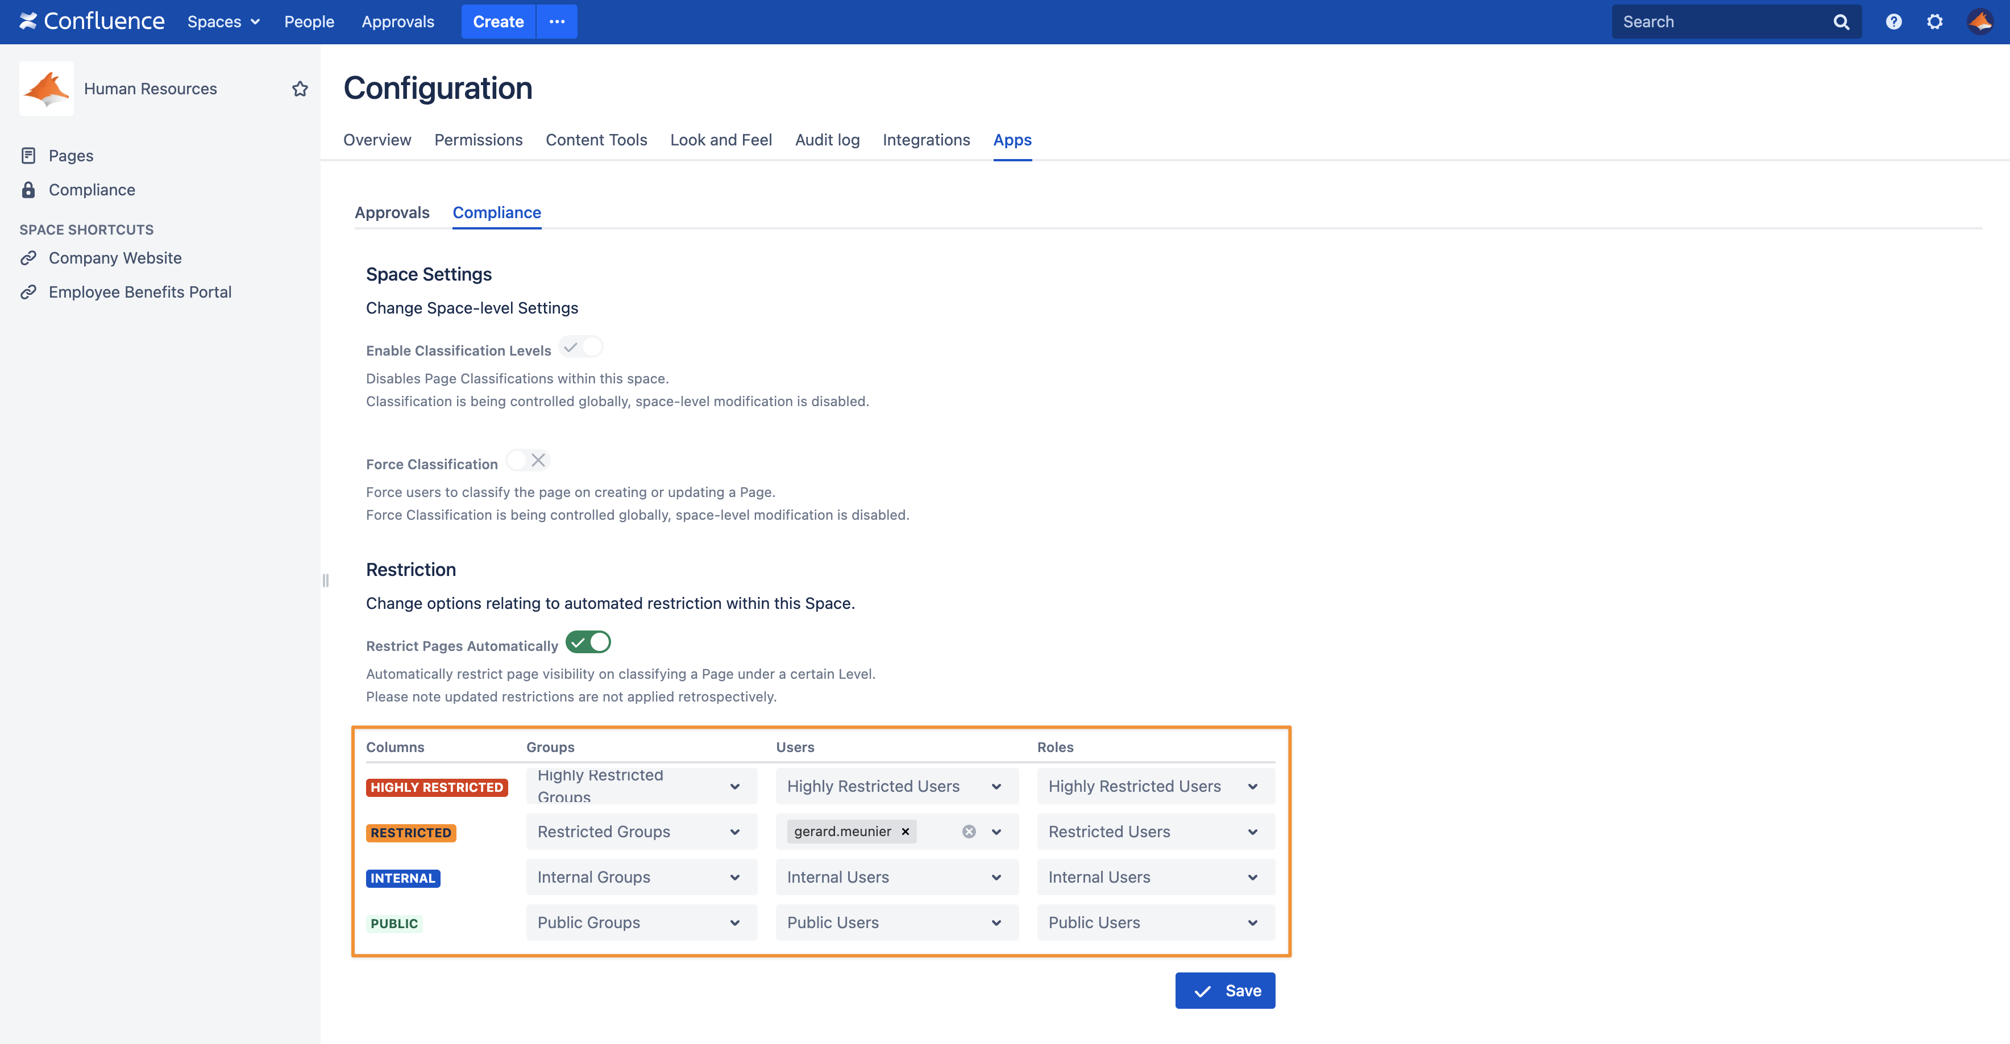Expand the Restricted Groups dropdown
Viewport: 2010px width, 1044px height.
(x=641, y=832)
